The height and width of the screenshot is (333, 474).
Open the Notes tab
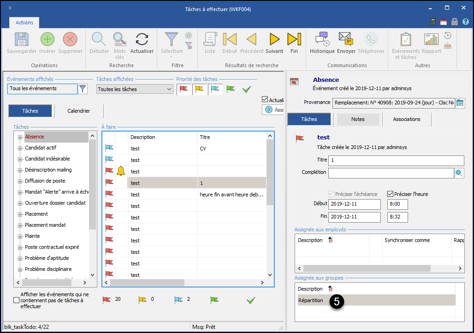point(358,119)
